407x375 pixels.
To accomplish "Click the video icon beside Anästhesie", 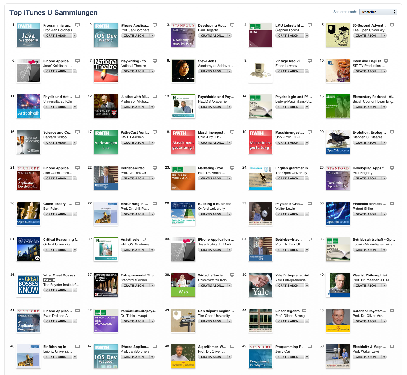I will tap(144, 239).
